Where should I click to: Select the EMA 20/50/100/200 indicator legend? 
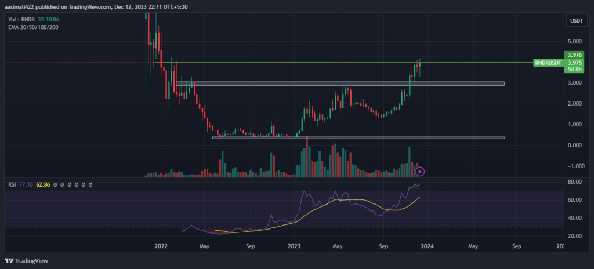tap(33, 27)
